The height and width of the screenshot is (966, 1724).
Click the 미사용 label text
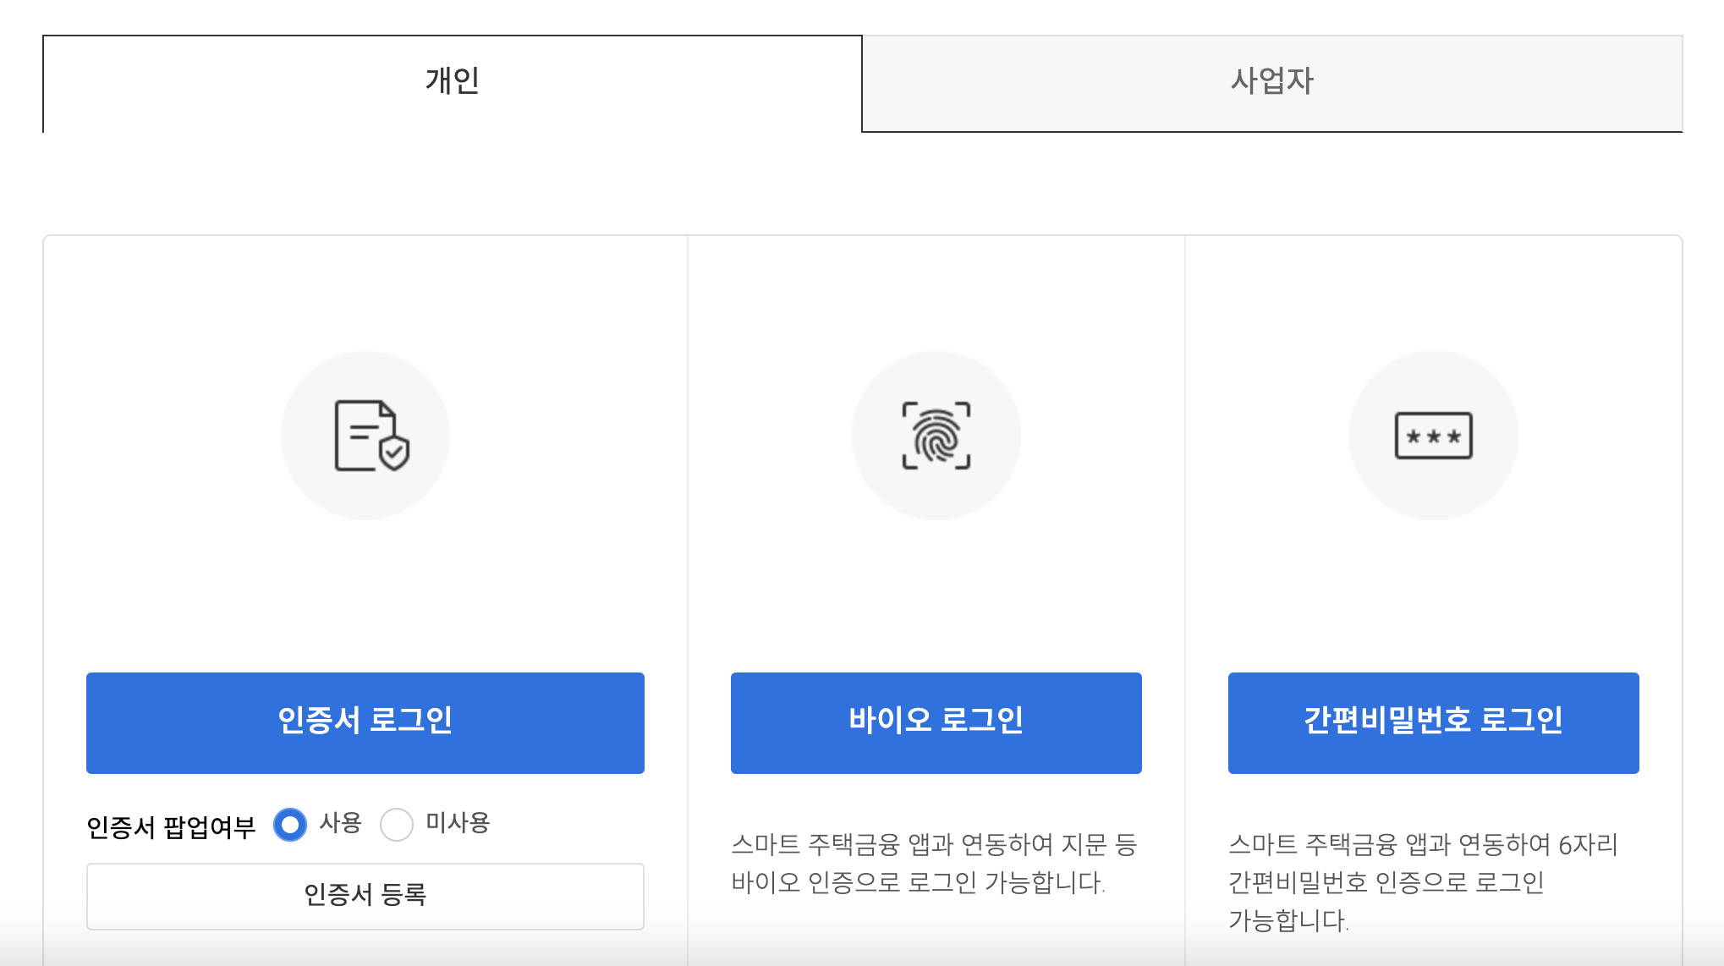tap(458, 822)
